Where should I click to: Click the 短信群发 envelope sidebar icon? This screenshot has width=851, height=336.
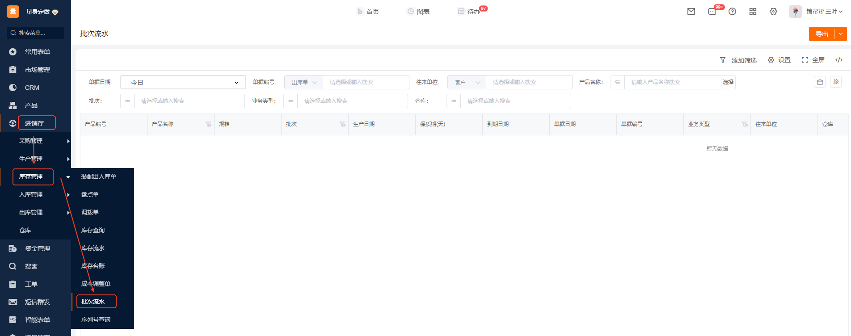(x=13, y=302)
